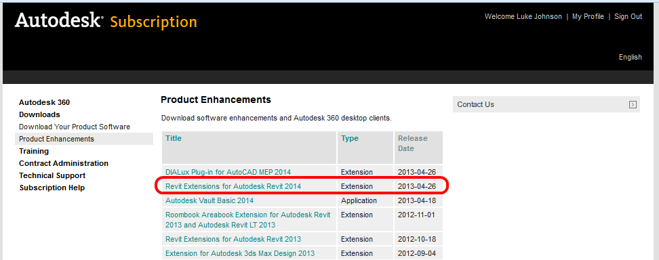Sort the table by Title column
This screenshot has width=659, height=260.
173,137
